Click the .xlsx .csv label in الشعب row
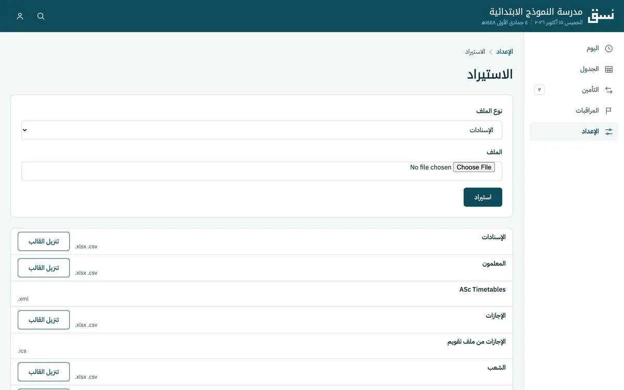The image size is (624, 390). tap(86, 377)
